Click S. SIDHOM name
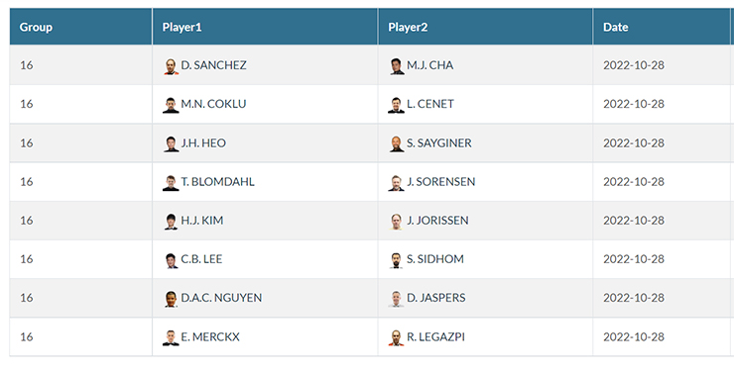734x373 pixels. [x=435, y=259]
